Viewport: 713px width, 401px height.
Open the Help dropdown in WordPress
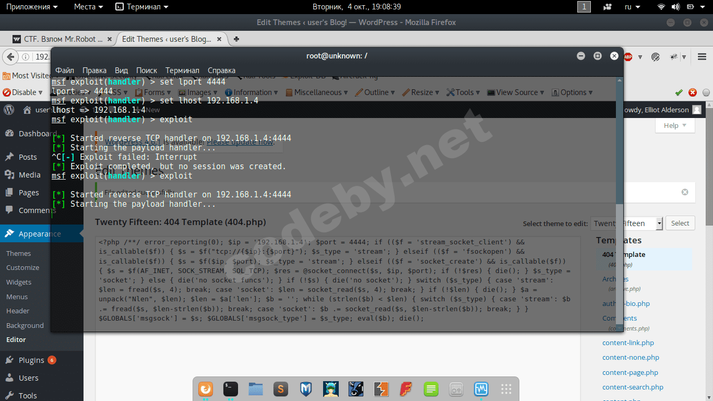pyautogui.click(x=675, y=125)
